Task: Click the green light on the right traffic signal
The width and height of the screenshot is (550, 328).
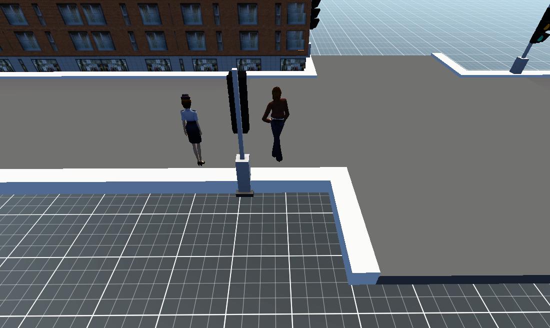Action: (540, 38)
